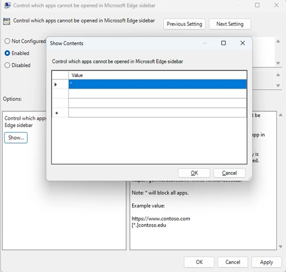This screenshot has height=272, width=286.
Task: Apply the policy setting changes
Action: tap(266, 262)
